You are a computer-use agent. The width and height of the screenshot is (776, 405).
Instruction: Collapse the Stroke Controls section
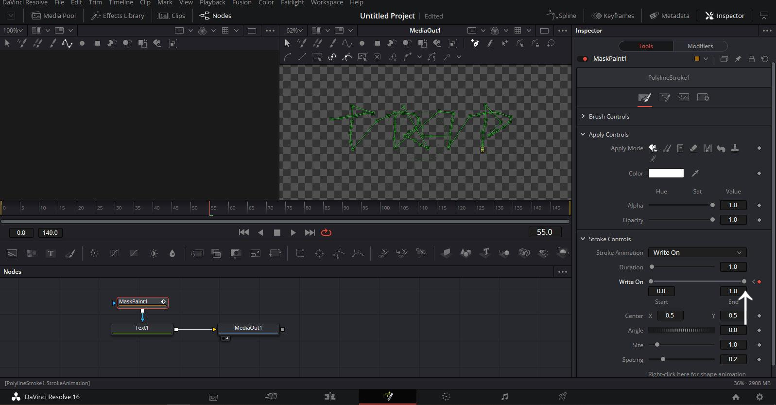(x=583, y=239)
